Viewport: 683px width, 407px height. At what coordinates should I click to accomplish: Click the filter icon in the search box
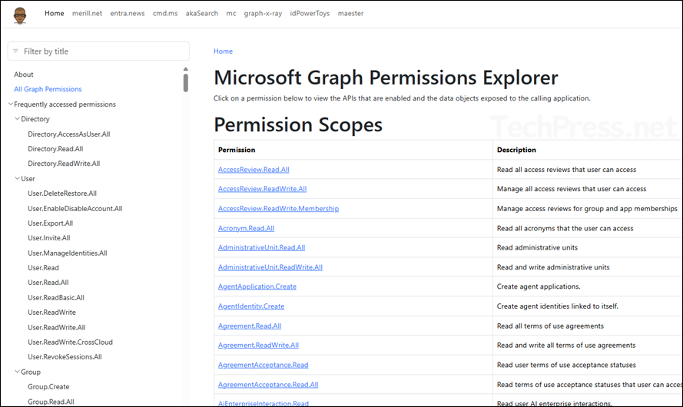(15, 51)
